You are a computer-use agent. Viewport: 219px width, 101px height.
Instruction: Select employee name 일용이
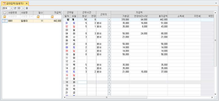pyautogui.click(x=24, y=21)
